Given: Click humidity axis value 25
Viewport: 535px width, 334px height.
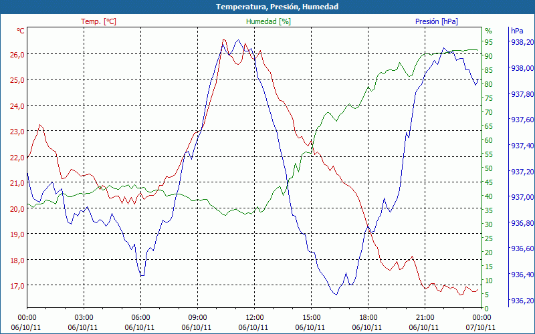Looking at the screenshot, I should pyautogui.click(x=489, y=238).
